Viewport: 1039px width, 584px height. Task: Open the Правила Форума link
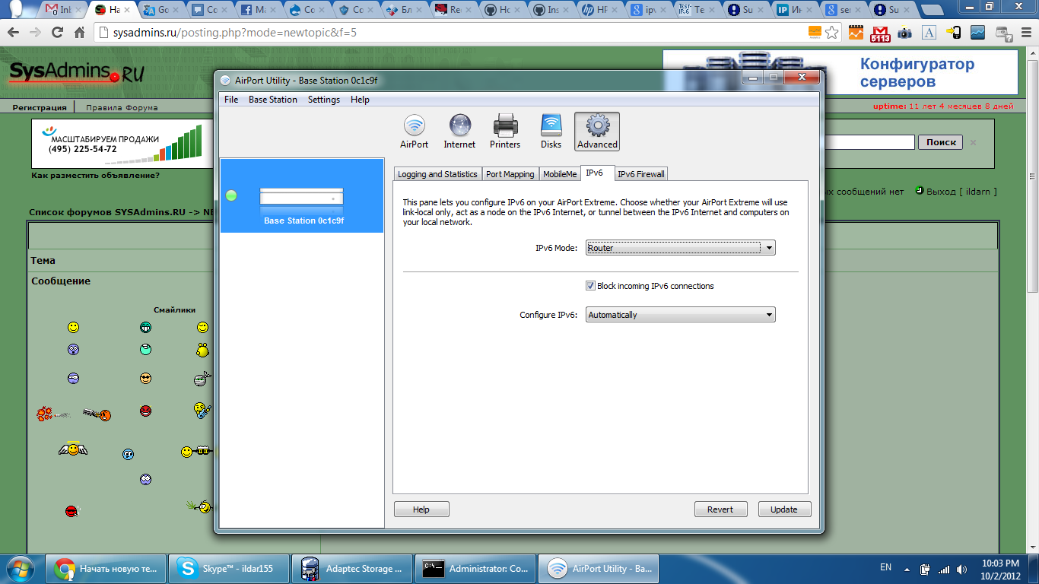pos(122,107)
